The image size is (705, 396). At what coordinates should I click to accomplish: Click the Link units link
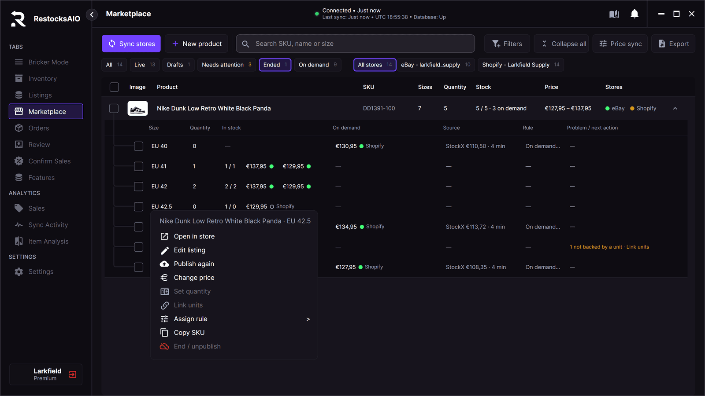(x=638, y=247)
